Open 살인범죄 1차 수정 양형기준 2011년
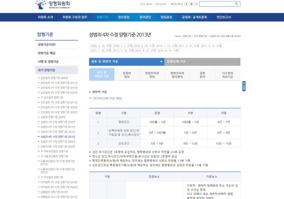Screen dimensions: 284x199 coord(59,83)
